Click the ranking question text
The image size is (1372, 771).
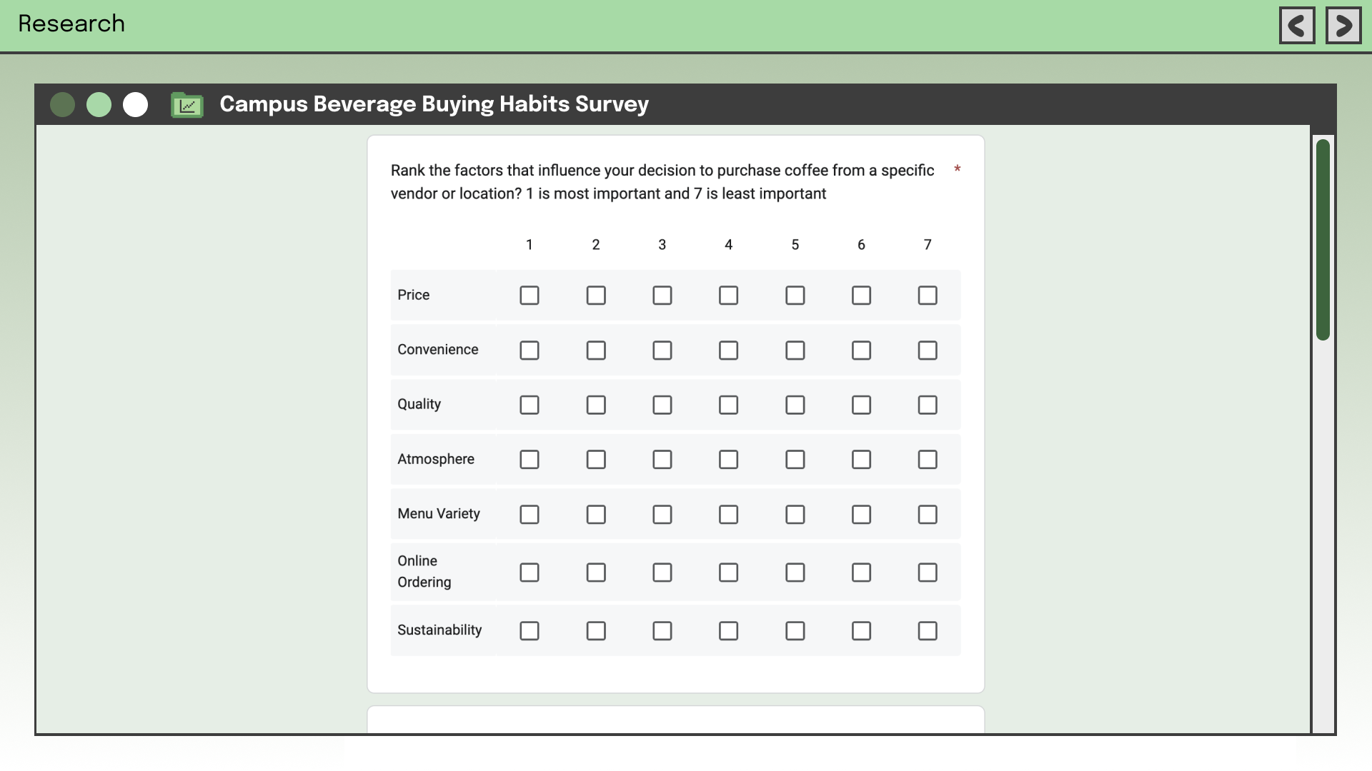tap(662, 182)
